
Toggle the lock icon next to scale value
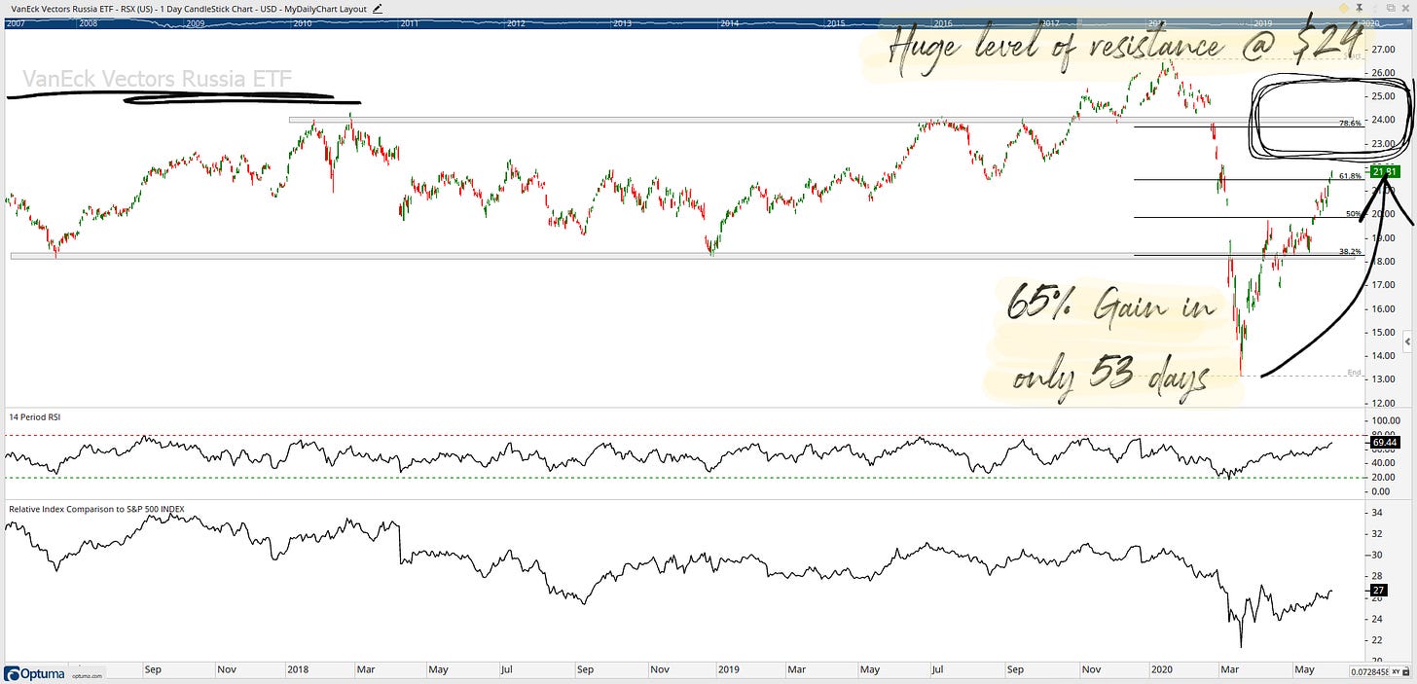point(1405,671)
